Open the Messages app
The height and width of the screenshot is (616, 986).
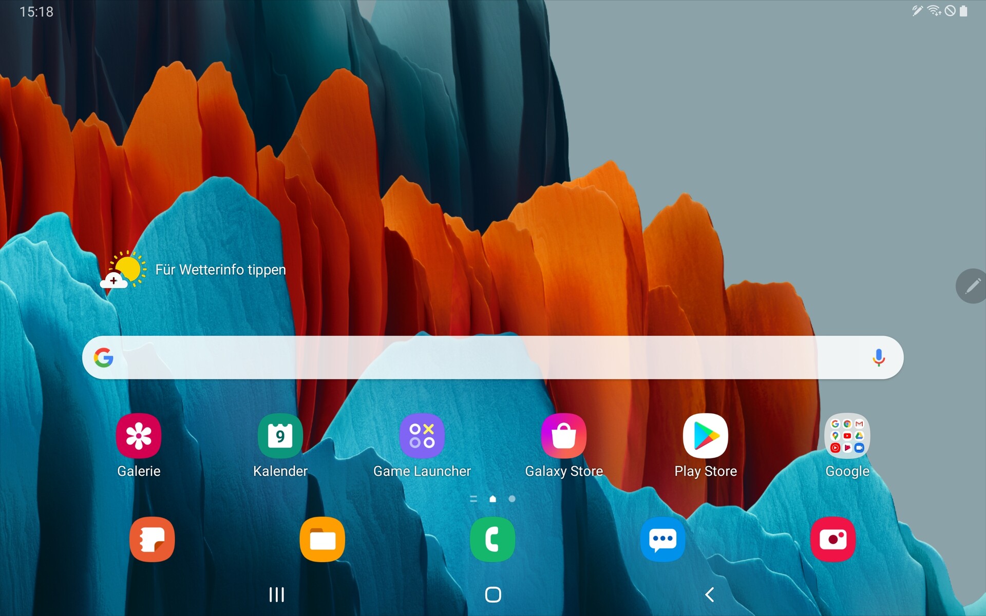click(x=662, y=539)
